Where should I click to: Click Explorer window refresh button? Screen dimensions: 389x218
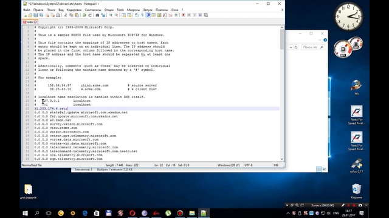pos(296,47)
